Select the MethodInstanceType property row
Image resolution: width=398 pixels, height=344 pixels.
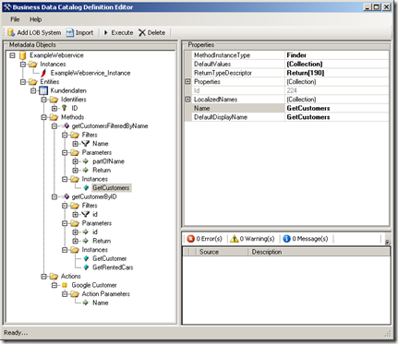coord(286,55)
